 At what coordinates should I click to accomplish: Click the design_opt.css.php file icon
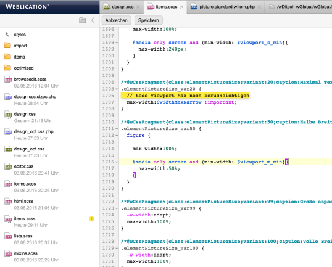(x=8, y=132)
